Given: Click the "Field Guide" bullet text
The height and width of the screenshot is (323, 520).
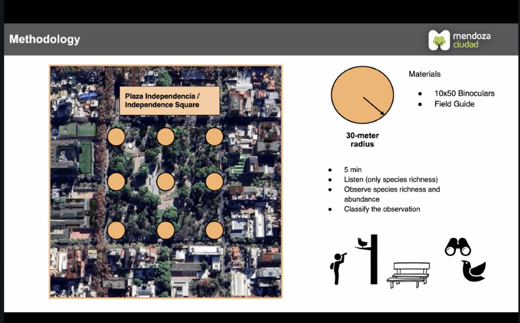Looking at the screenshot, I should tap(454, 104).
